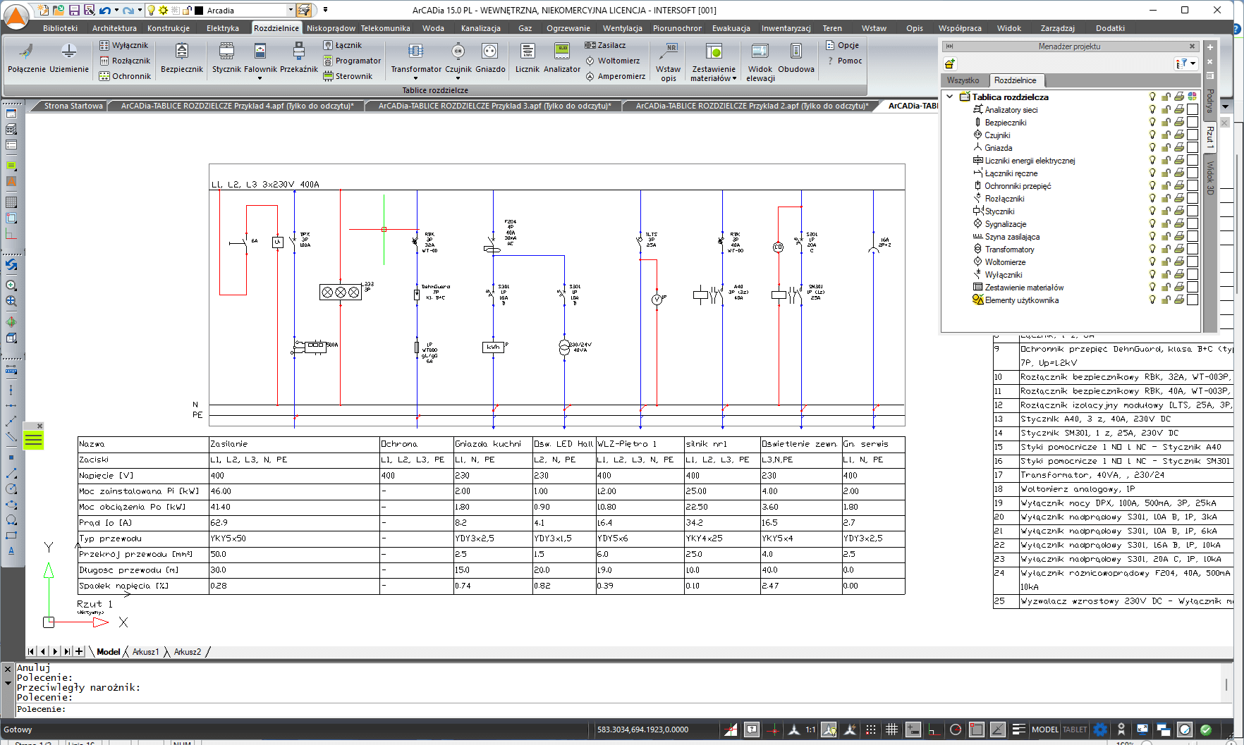Open the Elektryka ribbon tab

223,28
